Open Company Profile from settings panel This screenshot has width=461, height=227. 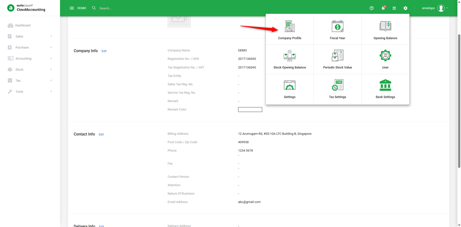point(290,30)
